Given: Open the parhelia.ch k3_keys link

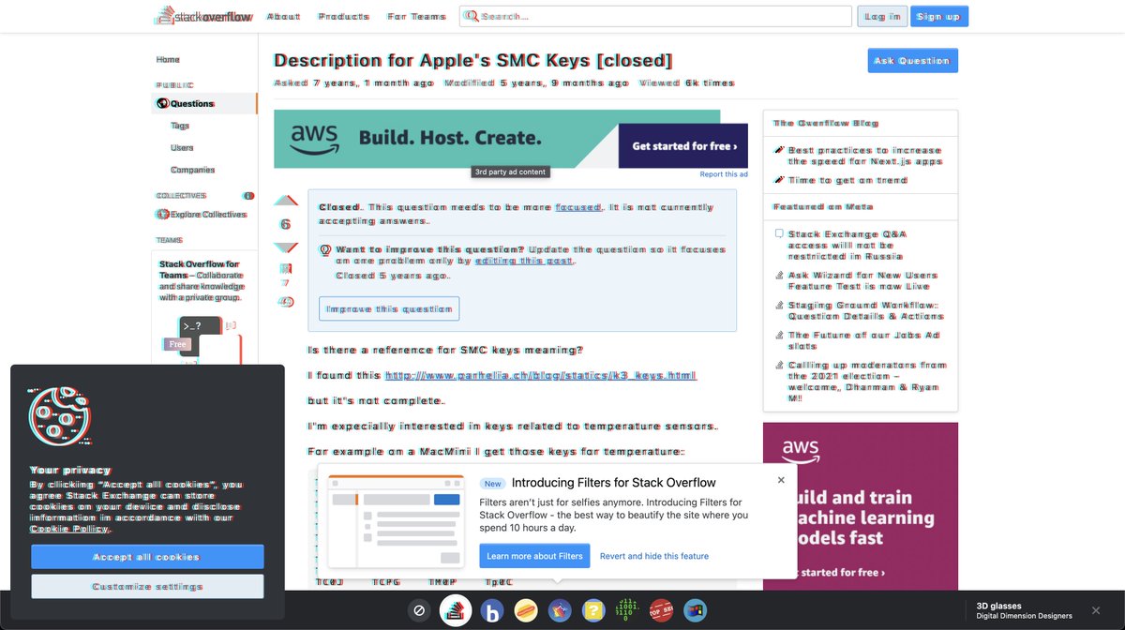Looking at the screenshot, I should point(541,376).
